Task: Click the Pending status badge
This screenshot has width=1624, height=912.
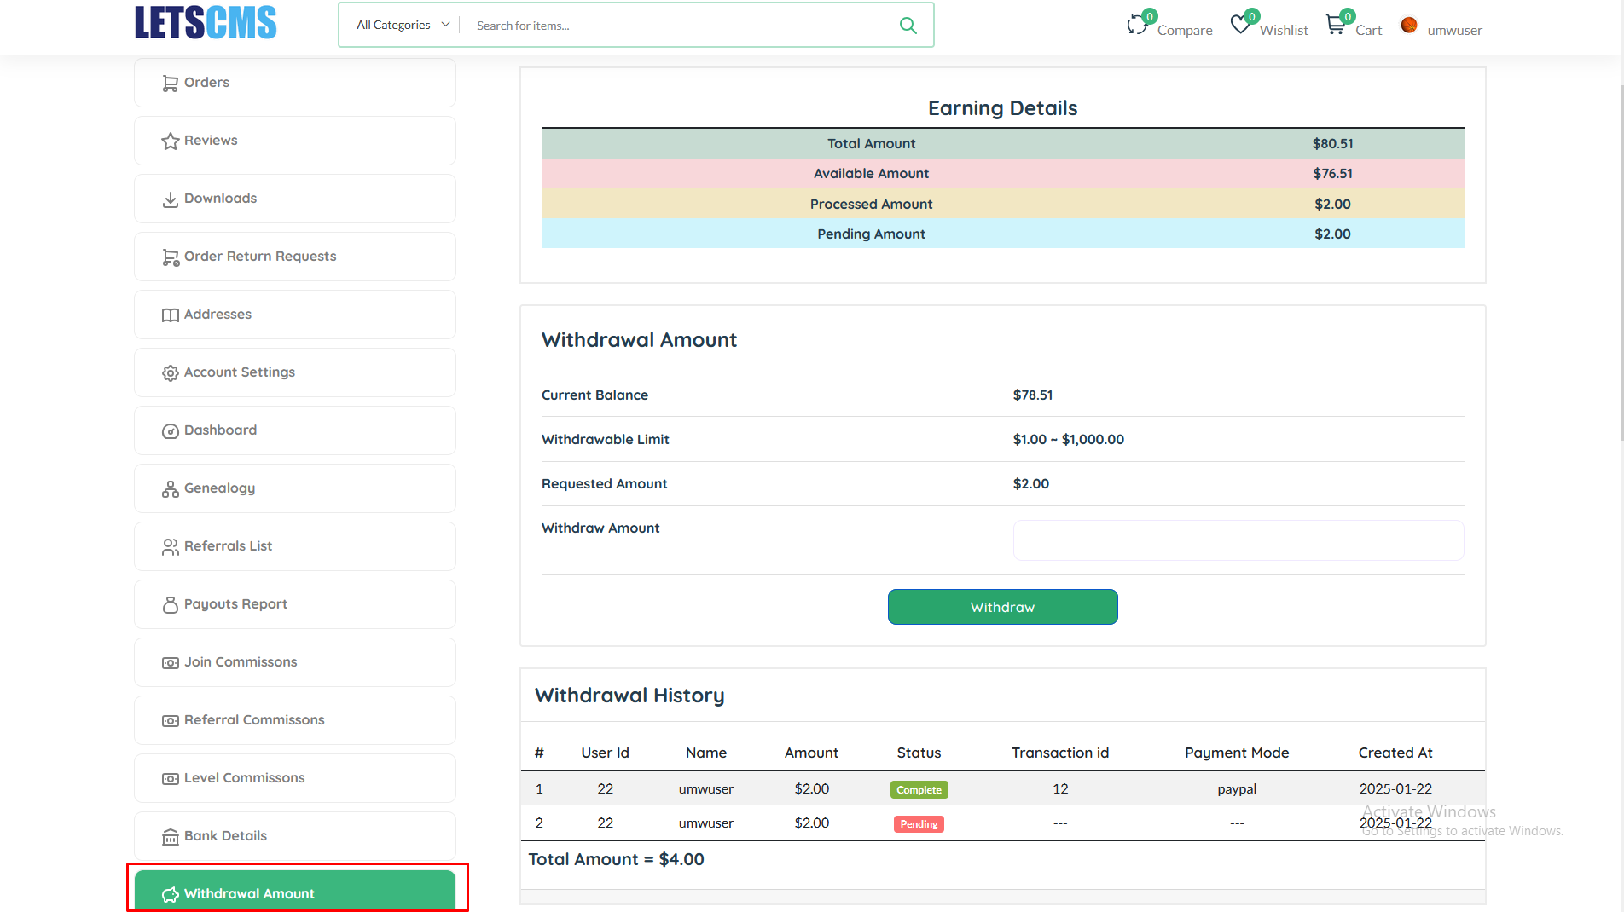Action: coord(919,824)
